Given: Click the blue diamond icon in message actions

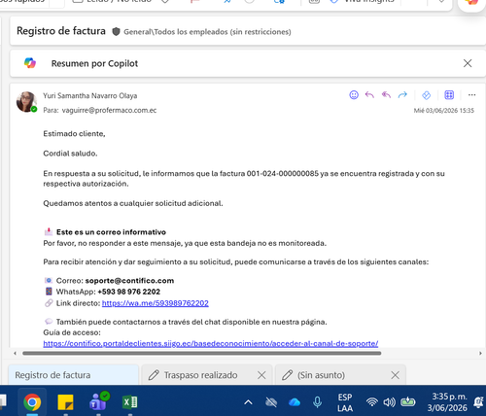Looking at the screenshot, I should click(x=426, y=95).
